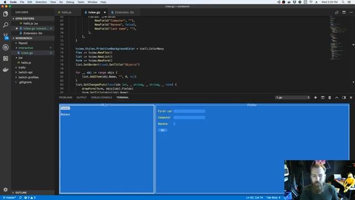Click the Ln, Col cursor position indicator
The height and width of the screenshot is (200, 355).
[x=255, y=198]
